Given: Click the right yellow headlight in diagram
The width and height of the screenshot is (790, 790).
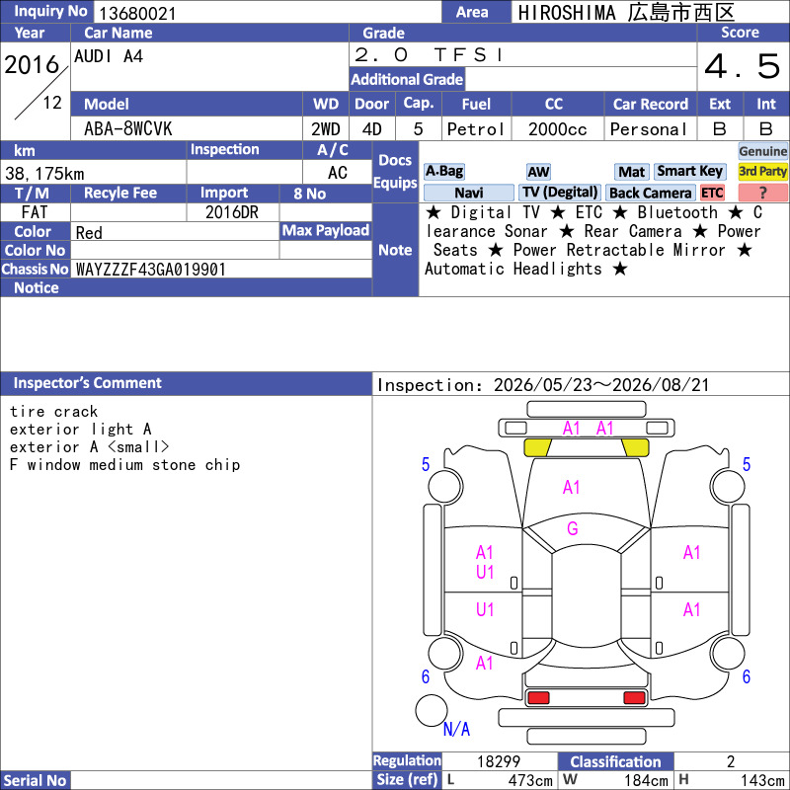Looking at the screenshot, I should [635, 447].
